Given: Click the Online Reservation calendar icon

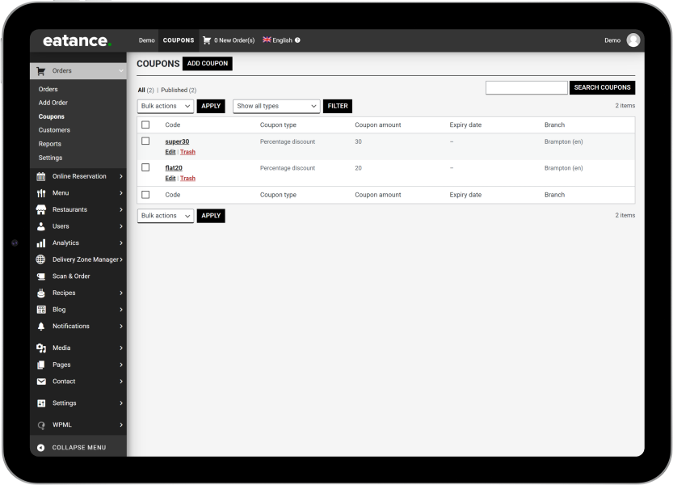Looking at the screenshot, I should 41,176.
